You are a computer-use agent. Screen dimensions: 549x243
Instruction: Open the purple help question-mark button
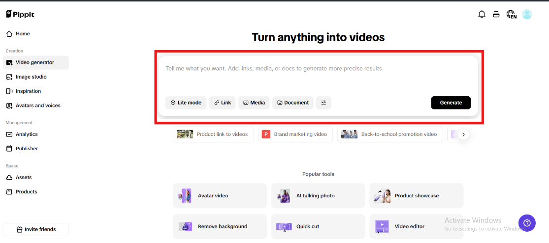click(527, 223)
